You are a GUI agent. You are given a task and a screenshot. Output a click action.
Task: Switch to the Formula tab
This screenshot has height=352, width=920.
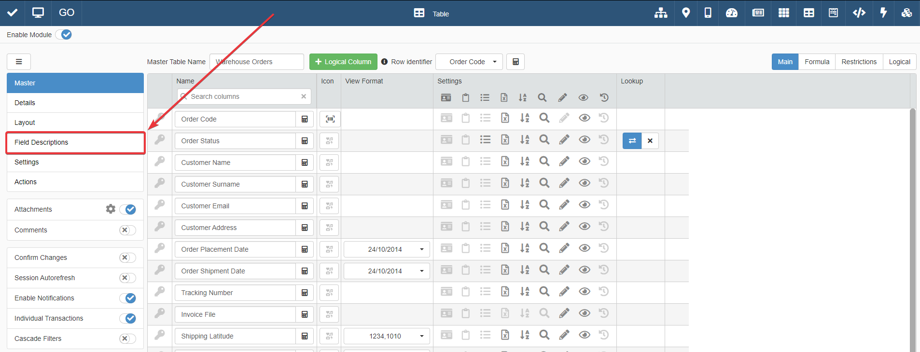817,62
